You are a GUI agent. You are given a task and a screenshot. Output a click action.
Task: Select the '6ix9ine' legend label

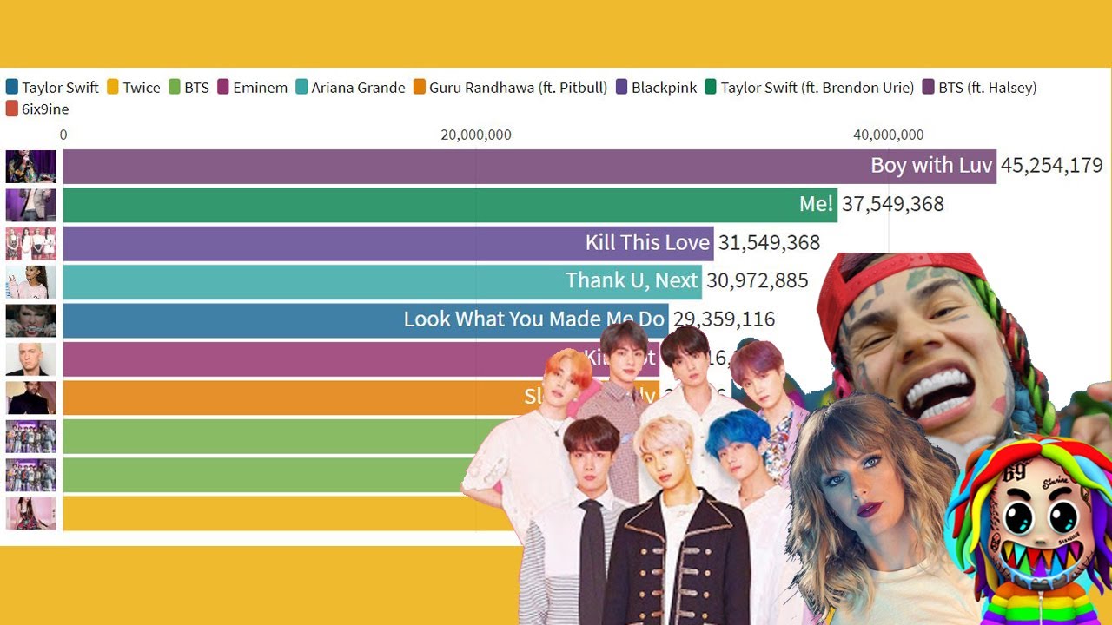45,109
